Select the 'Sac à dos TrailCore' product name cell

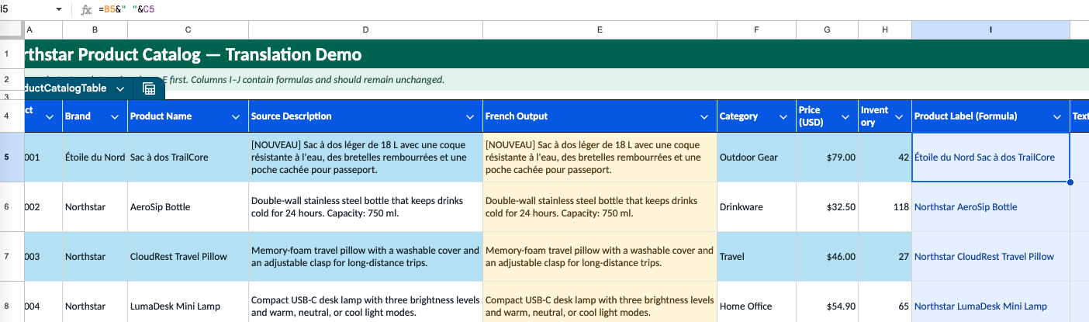point(188,158)
